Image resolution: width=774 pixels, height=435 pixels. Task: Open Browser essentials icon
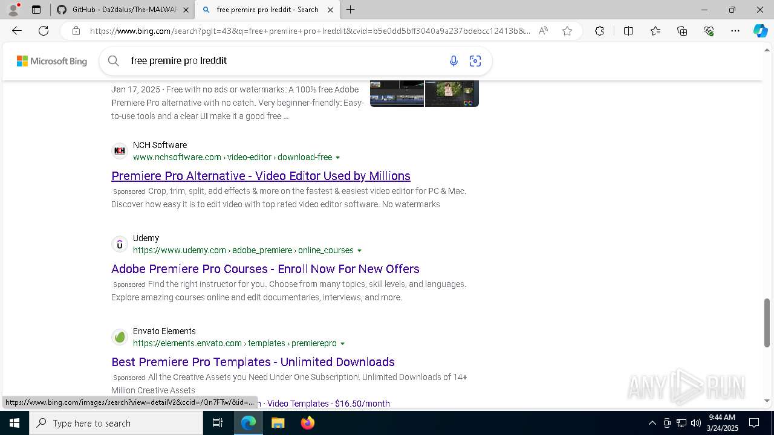709,31
